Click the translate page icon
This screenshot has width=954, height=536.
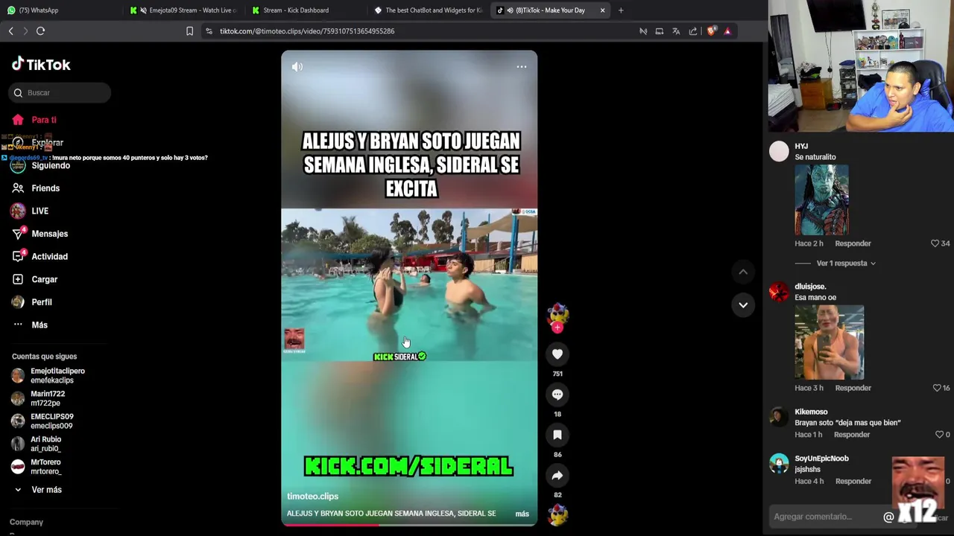(676, 31)
